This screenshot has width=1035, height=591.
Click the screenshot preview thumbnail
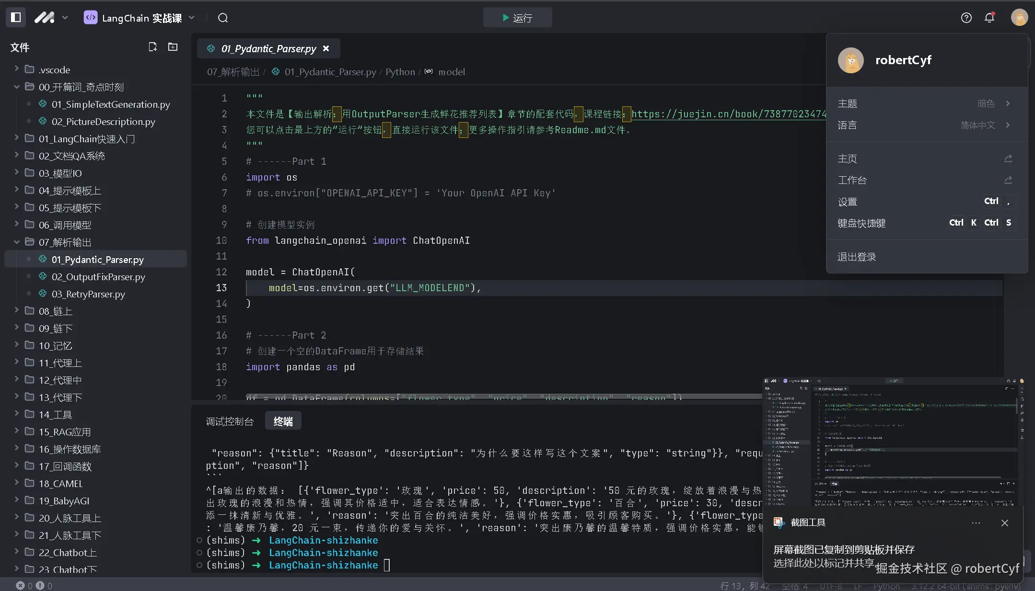[893, 442]
